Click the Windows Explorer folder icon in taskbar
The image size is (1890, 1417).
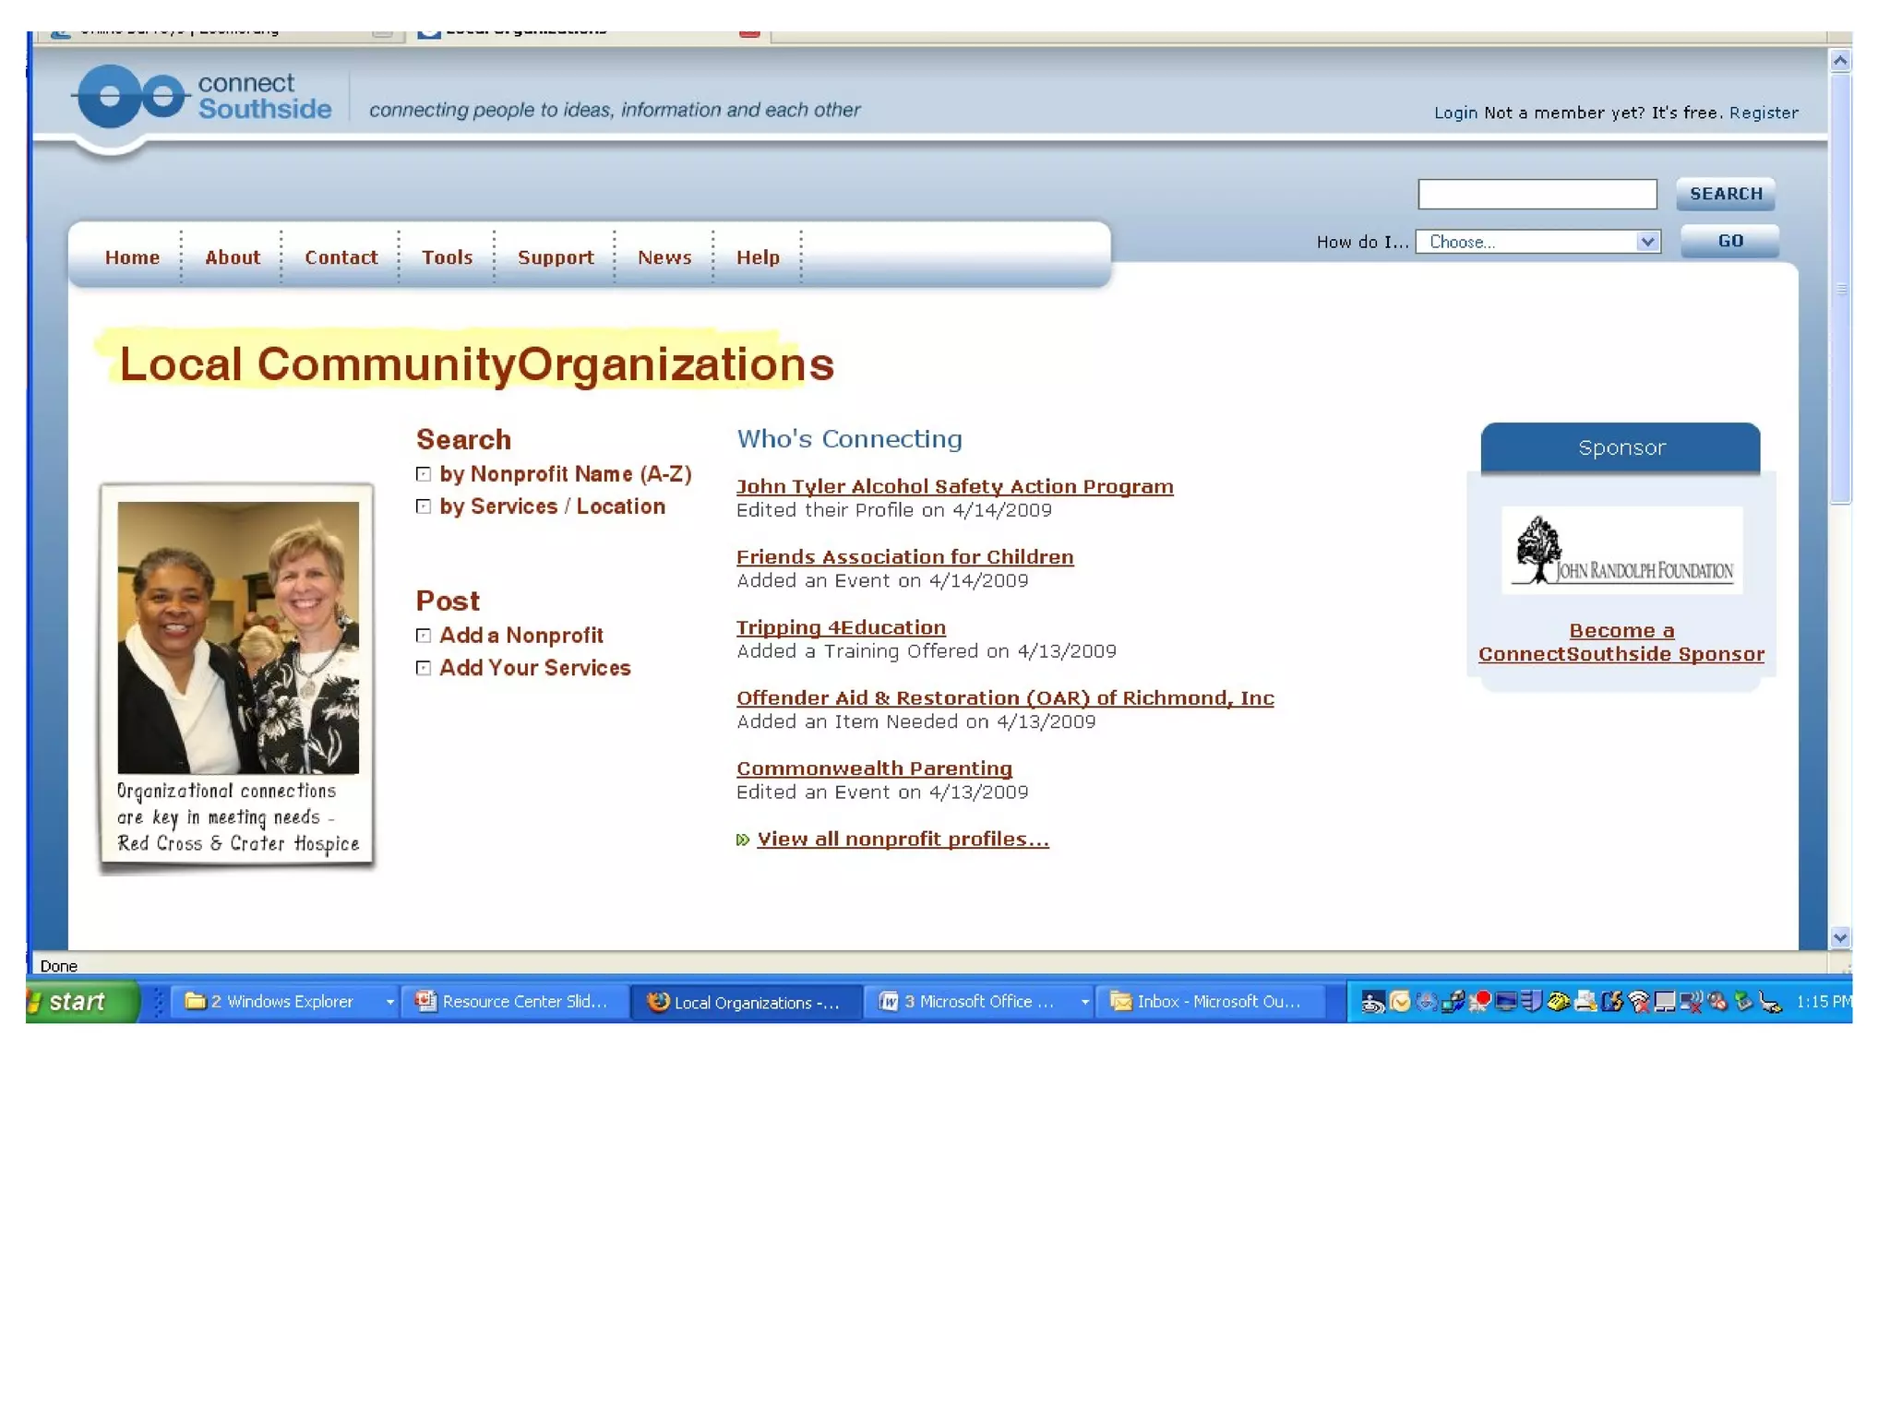click(x=195, y=1001)
